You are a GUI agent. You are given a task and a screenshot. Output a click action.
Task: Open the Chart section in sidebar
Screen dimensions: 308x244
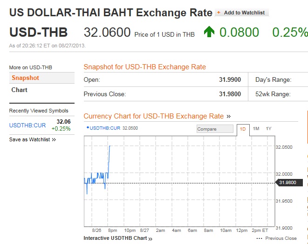coord(20,90)
